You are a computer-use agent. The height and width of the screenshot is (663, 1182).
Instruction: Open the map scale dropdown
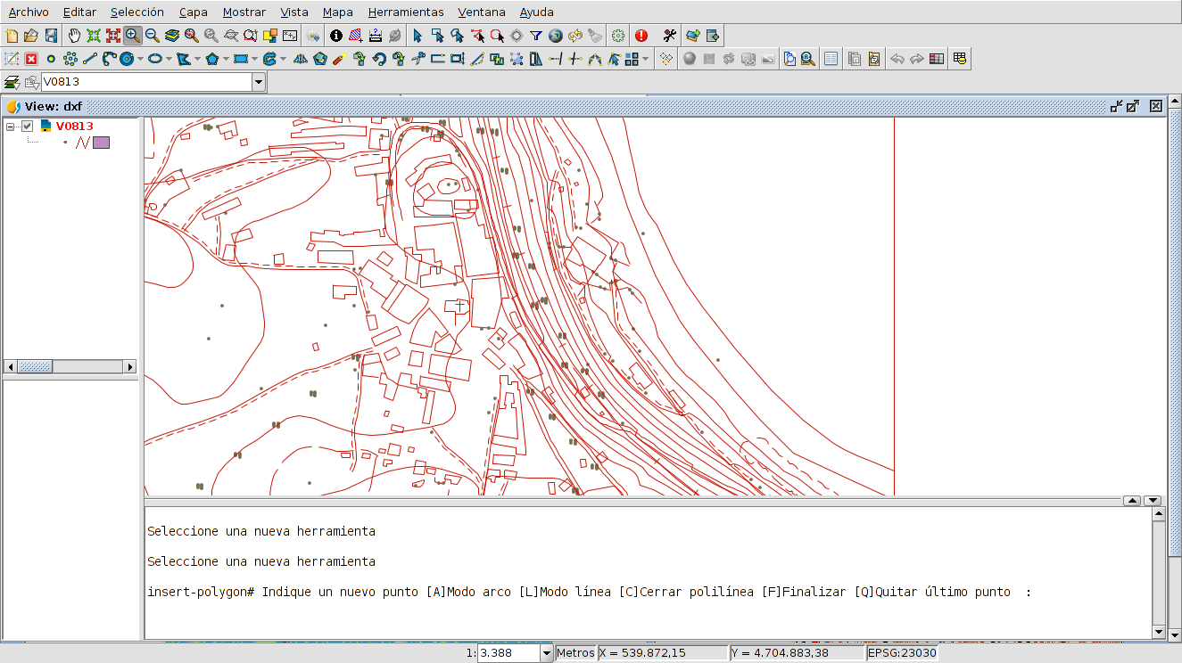(x=546, y=653)
